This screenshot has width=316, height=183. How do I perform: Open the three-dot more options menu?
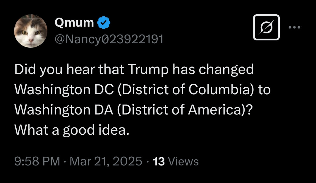pos(294,28)
